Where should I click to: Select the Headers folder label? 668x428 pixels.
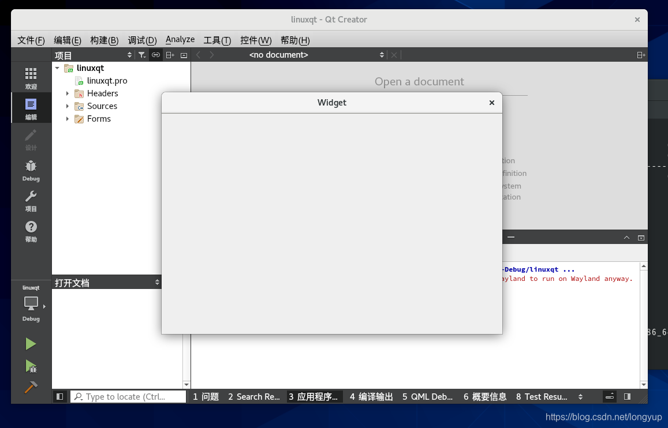pos(103,93)
